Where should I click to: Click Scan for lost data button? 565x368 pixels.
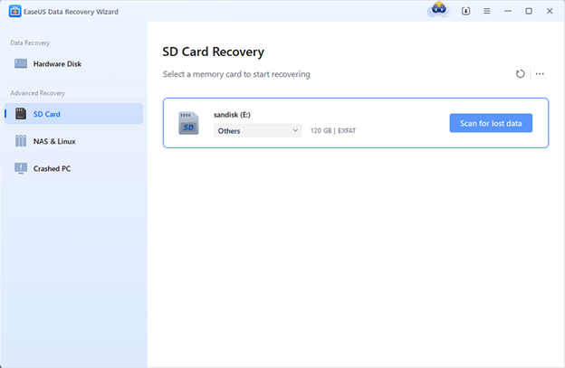pos(491,123)
